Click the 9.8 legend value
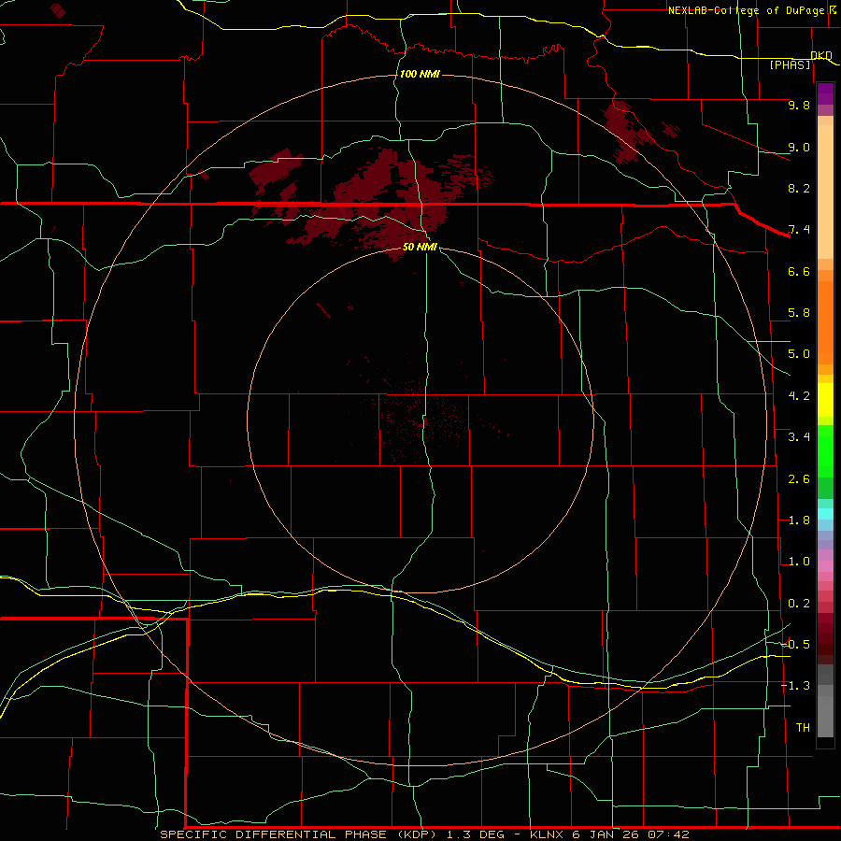 tap(799, 105)
